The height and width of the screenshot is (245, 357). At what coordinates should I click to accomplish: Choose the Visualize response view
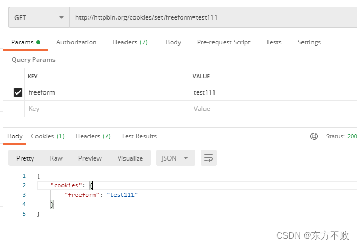[x=130, y=158]
